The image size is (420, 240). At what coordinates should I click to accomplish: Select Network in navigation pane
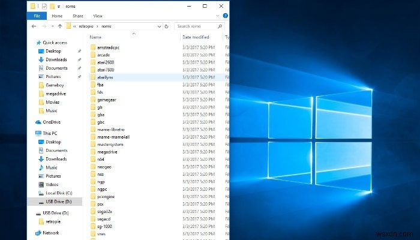click(x=51, y=233)
